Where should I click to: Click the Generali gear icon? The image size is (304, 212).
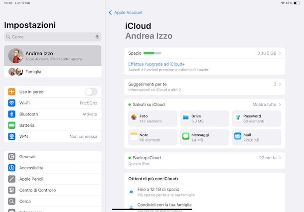(x=11, y=156)
